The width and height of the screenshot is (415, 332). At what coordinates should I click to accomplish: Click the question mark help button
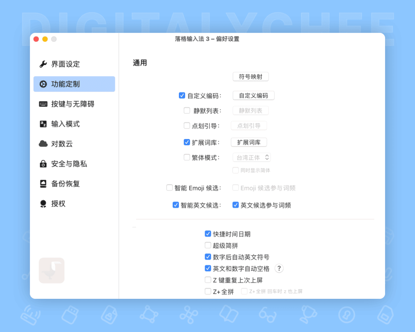tap(279, 269)
